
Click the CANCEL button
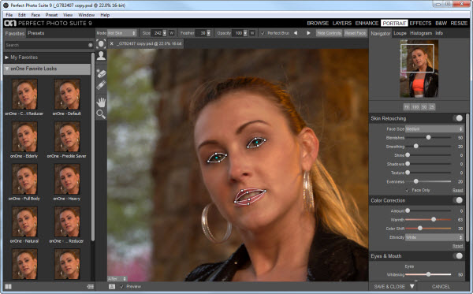[441, 286]
